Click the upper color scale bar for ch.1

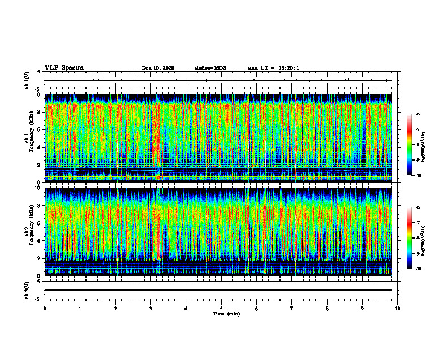(409, 145)
